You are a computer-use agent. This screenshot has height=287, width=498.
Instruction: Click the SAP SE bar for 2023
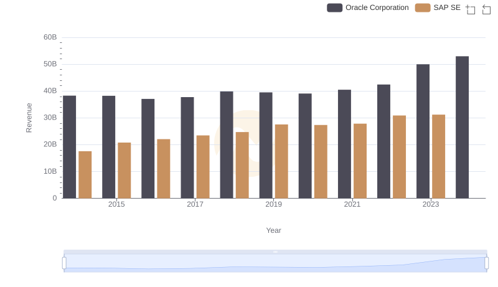click(439, 156)
